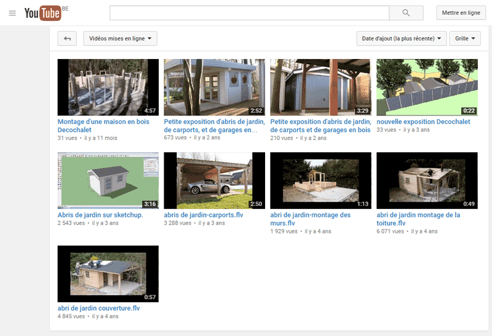Open the hamburger guide menu
Viewport: 492px width, 336px height.
12,13
